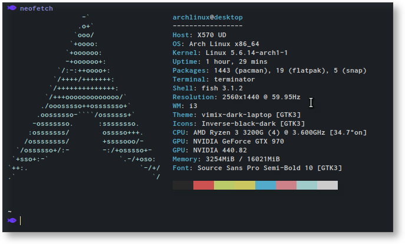
Task: Click the 19 (flatpak) package count
Action: click(x=302, y=70)
